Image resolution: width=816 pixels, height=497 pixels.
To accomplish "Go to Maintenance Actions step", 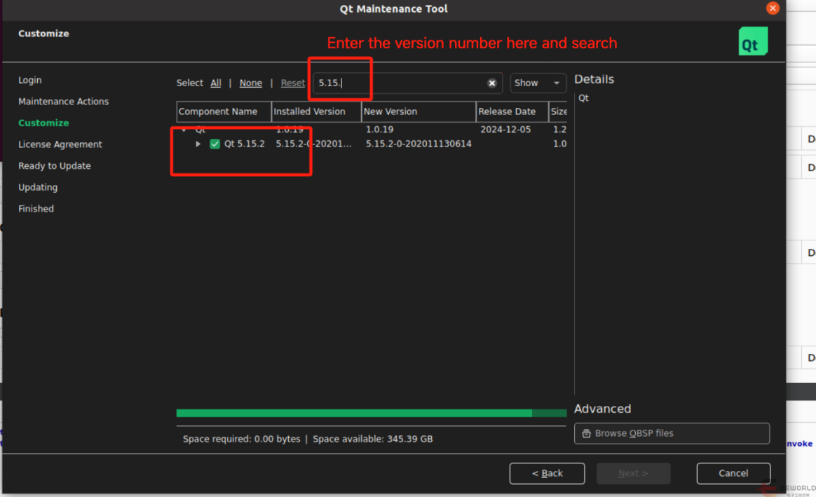I will coord(64,102).
